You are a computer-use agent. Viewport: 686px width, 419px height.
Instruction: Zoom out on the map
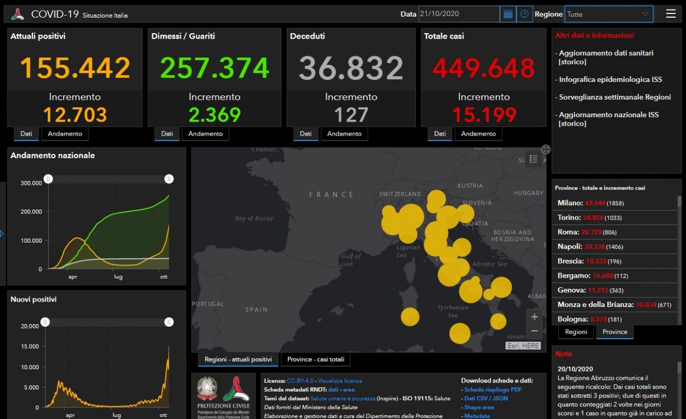coord(534,331)
